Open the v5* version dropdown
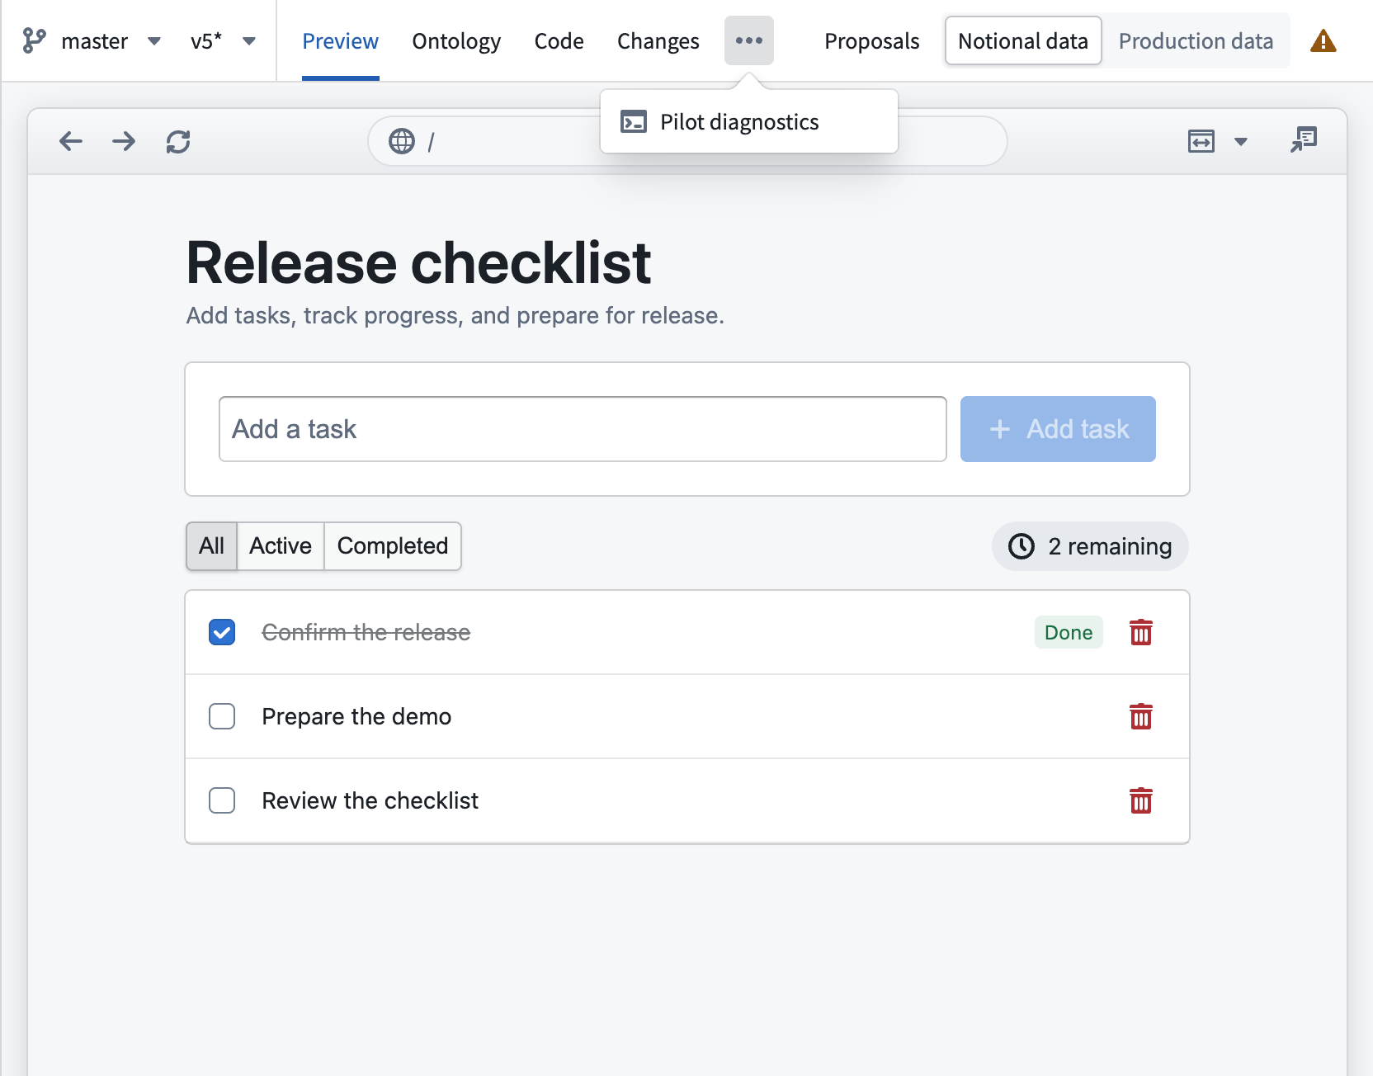The height and width of the screenshot is (1076, 1373). coord(249,41)
